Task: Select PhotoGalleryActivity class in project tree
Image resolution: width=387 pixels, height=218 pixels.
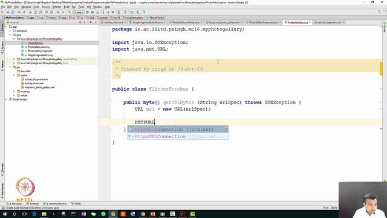Action: click(39, 47)
